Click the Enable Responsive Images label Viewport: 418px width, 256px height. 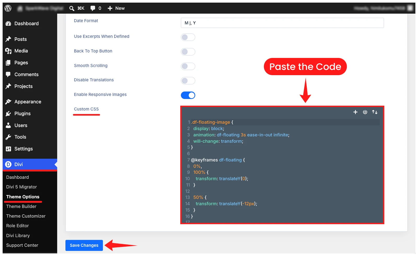[100, 94]
